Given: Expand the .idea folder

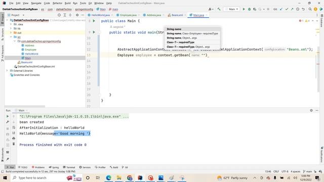Looking at the screenshot, I should coord(11,24).
